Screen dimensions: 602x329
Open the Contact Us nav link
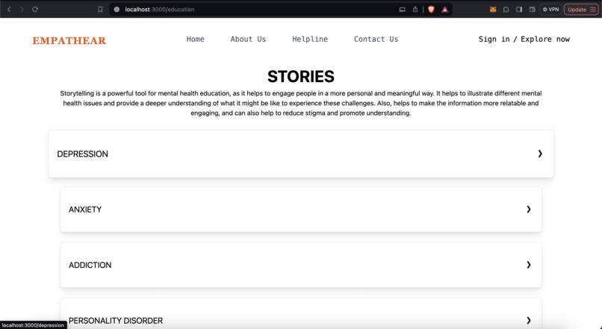pos(376,39)
